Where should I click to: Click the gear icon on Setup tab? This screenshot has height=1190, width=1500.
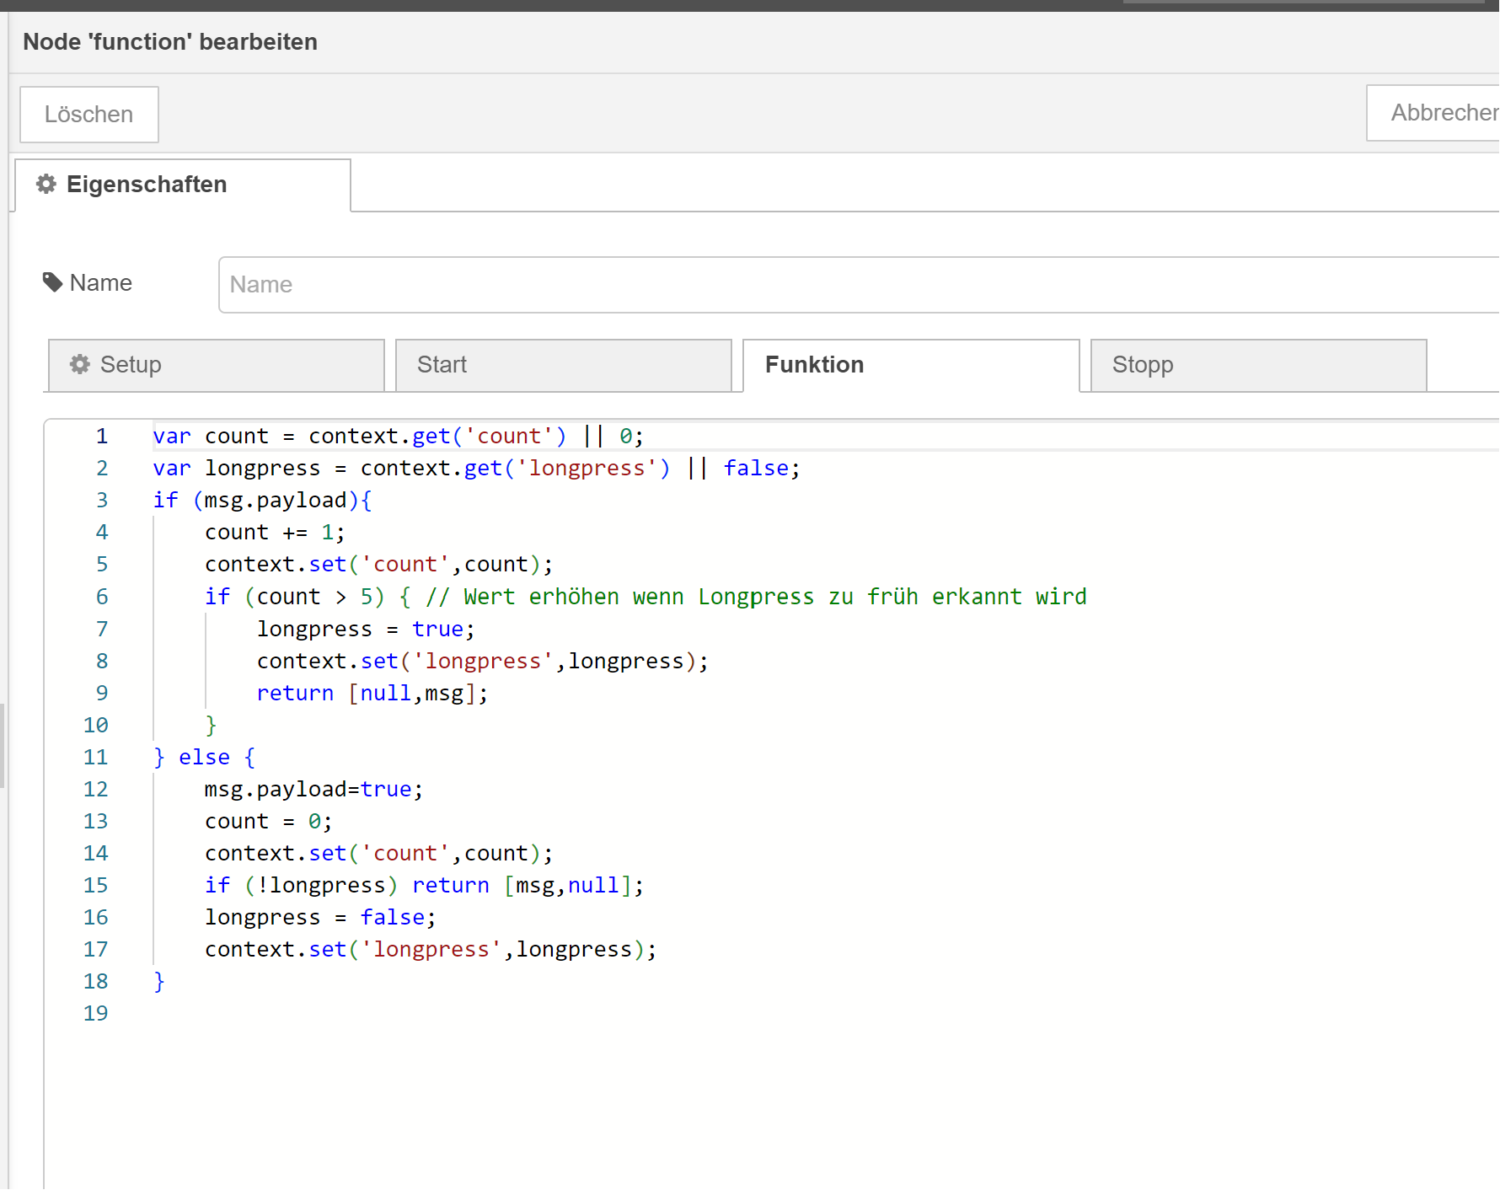coord(80,364)
